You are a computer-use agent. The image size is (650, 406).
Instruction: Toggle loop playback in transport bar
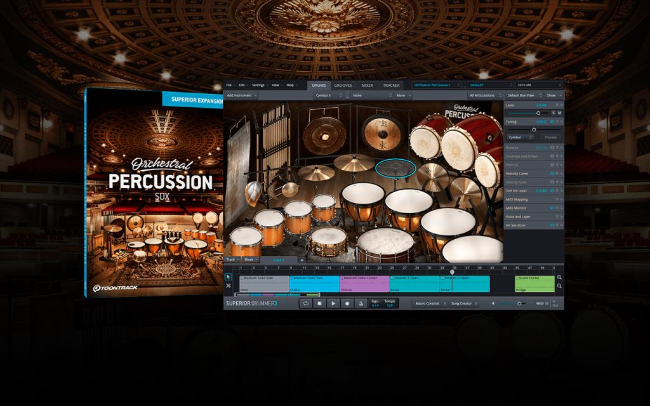click(305, 303)
